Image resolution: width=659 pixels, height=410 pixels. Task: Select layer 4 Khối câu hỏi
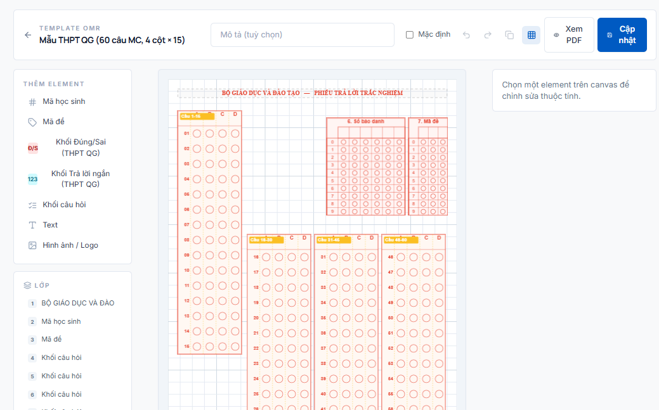(x=73, y=358)
